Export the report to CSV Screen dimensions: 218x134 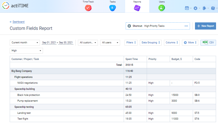click(x=208, y=43)
